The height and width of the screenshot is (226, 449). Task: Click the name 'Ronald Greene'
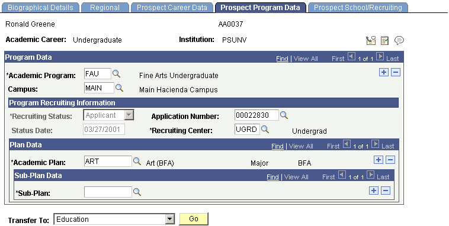(30, 24)
